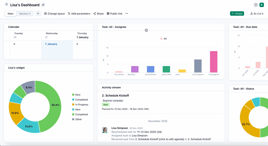Screen dimensions: 268x146
Task: Switch to the Main tab
Action: tap(11, 14)
